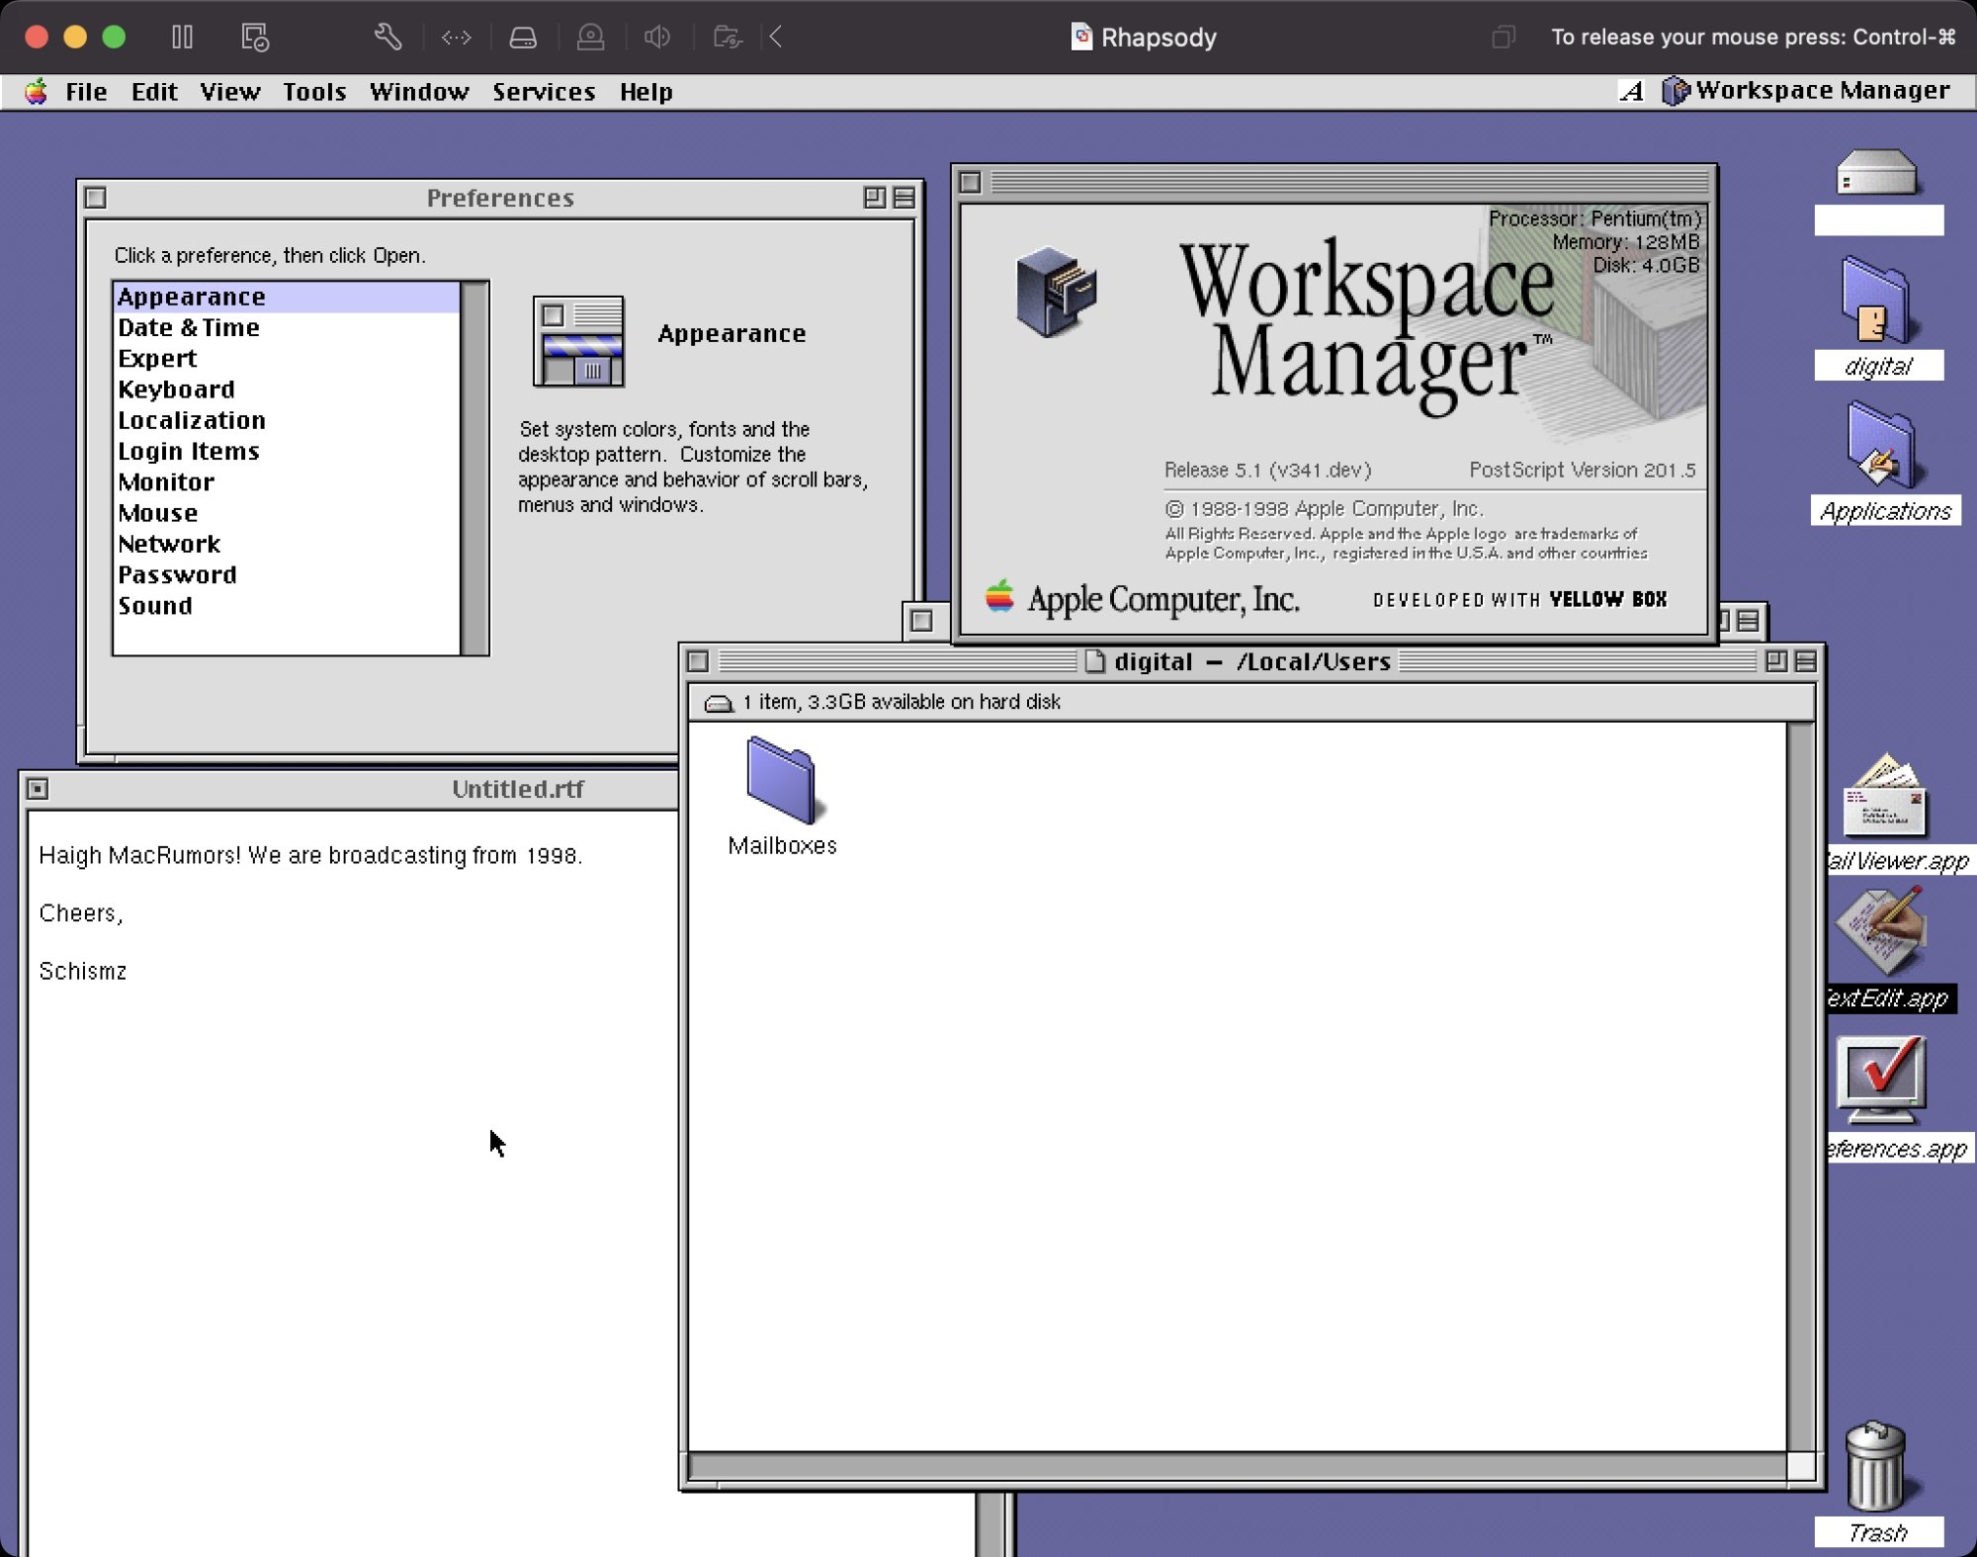Screen dimensions: 1977x1557
Task: Zoom the digital folder window
Action: (1775, 661)
